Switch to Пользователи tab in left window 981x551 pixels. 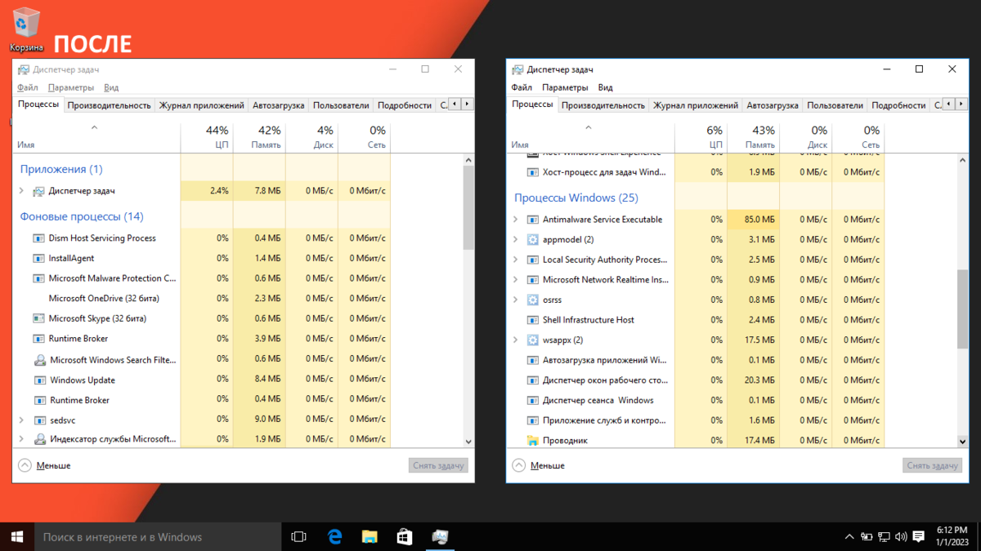(x=341, y=105)
